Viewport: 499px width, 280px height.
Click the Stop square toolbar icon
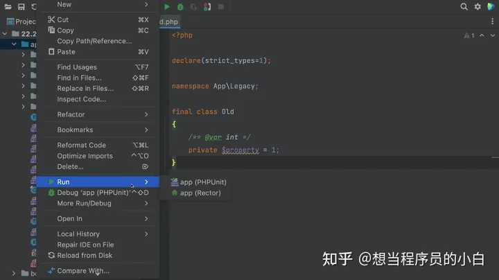tap(221, 7)
